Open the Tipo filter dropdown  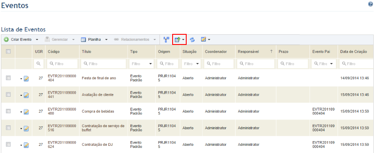(x=151, y=64)
